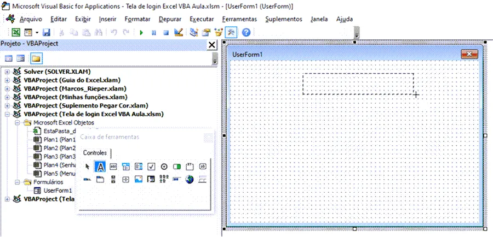Expand VBAProject (Minhas funções.xlam) node
Viewport: 493px width, 237px height.
click(7, 97)
